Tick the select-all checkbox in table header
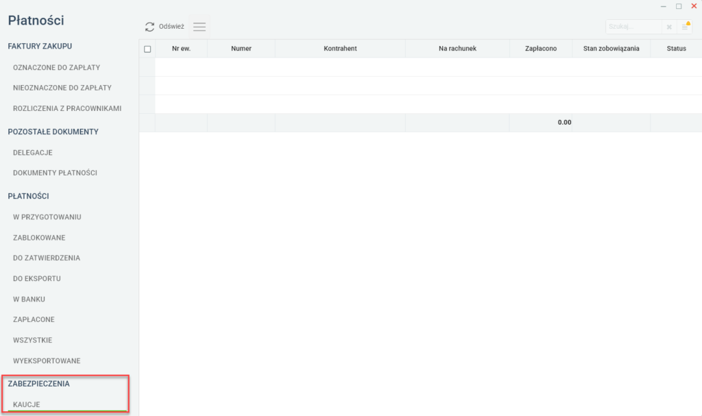The image size is (702, 416). tap(147, 49)
